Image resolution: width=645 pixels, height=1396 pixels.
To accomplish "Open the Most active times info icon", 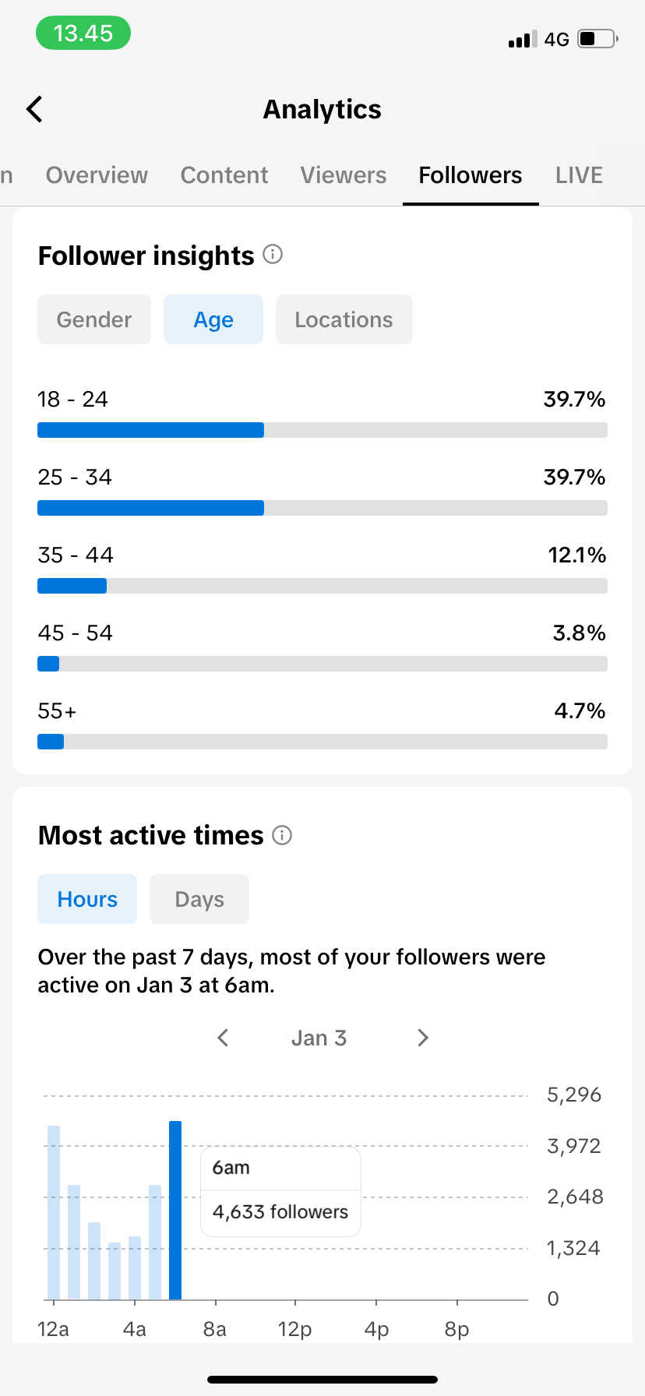I will point(282,835).
